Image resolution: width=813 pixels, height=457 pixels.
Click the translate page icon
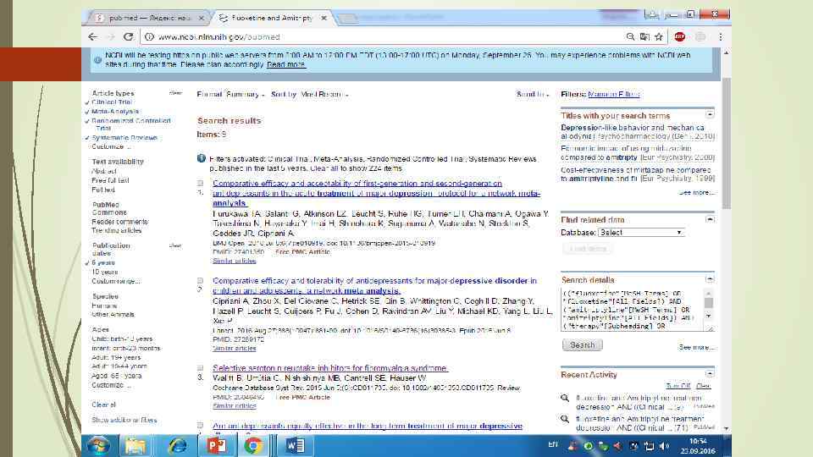644,36
